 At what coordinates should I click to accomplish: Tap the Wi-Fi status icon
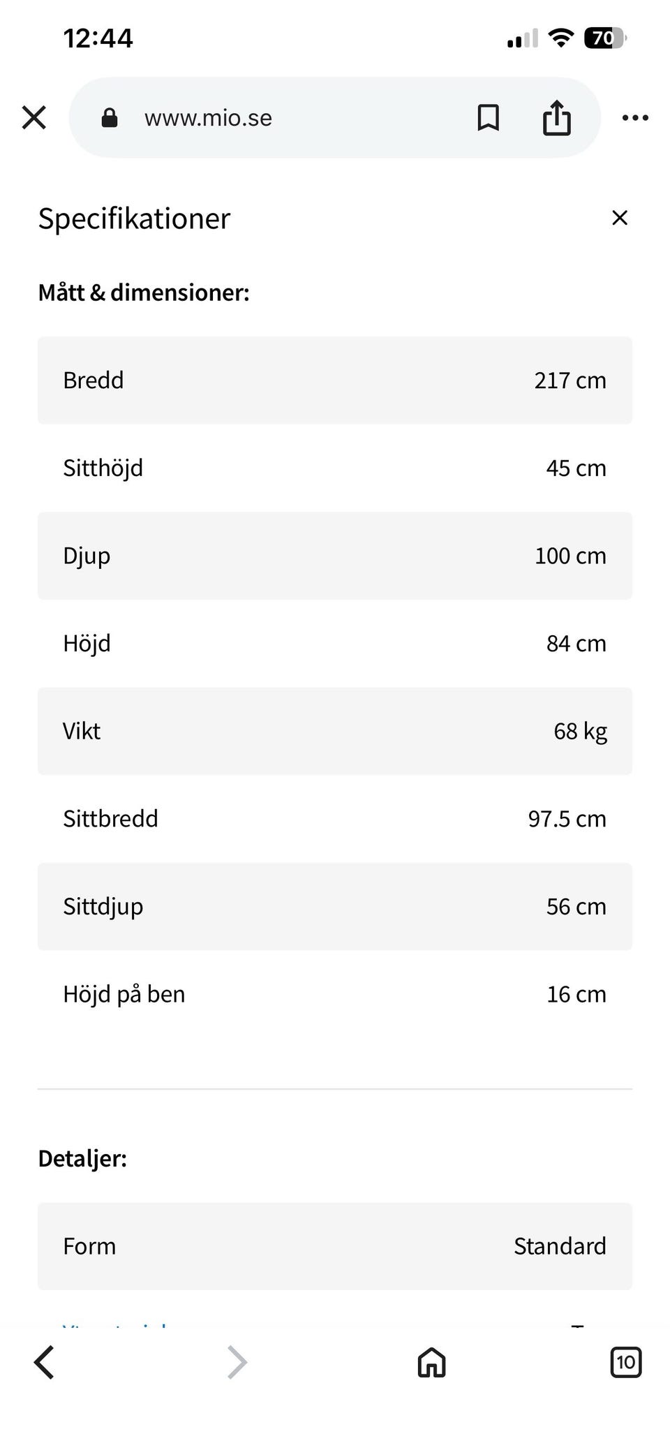560,38
